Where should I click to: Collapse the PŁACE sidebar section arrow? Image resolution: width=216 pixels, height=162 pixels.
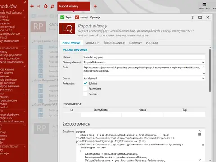(x=24, y=38)
